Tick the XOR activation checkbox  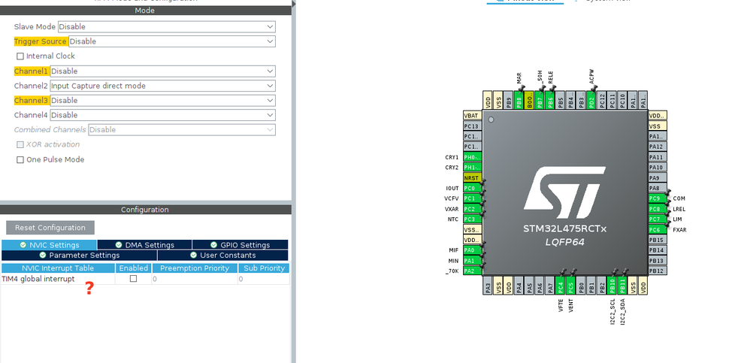(20, 144)
